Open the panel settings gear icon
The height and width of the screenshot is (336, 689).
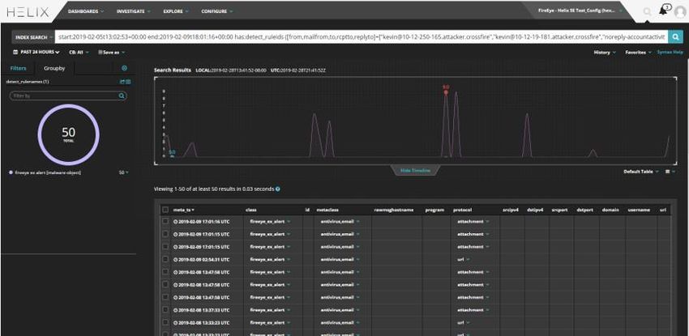124,68
